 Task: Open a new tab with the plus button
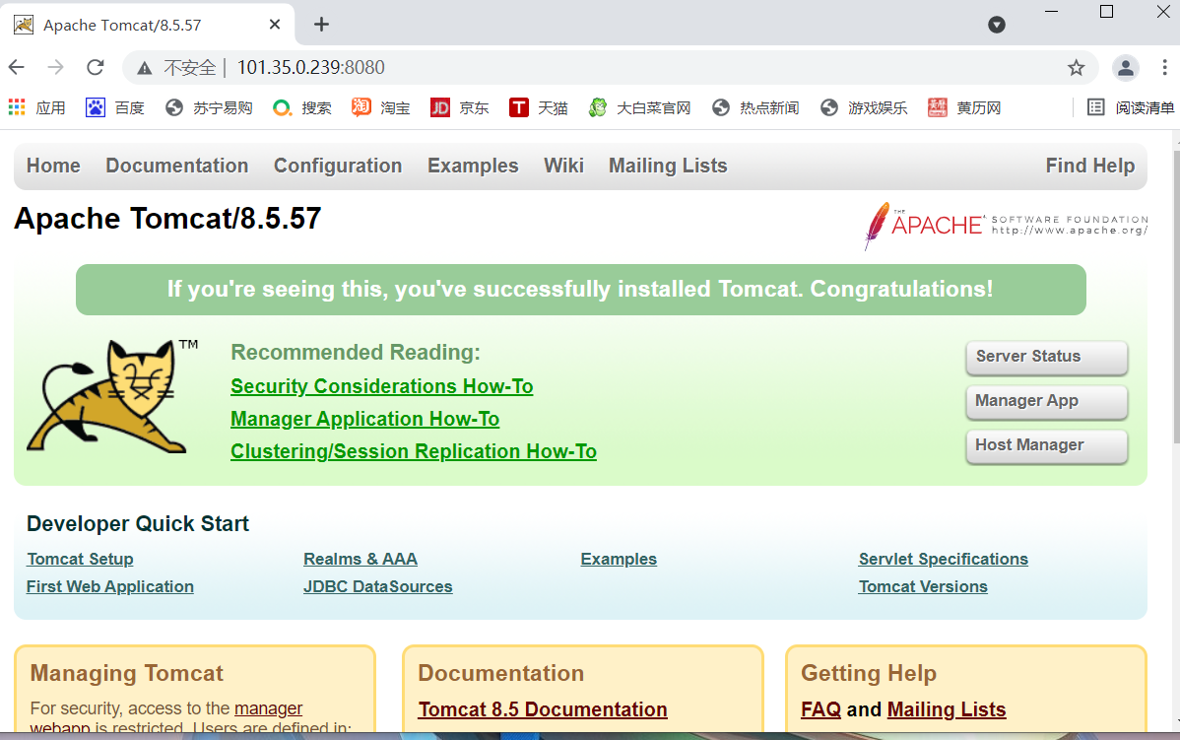321,24
